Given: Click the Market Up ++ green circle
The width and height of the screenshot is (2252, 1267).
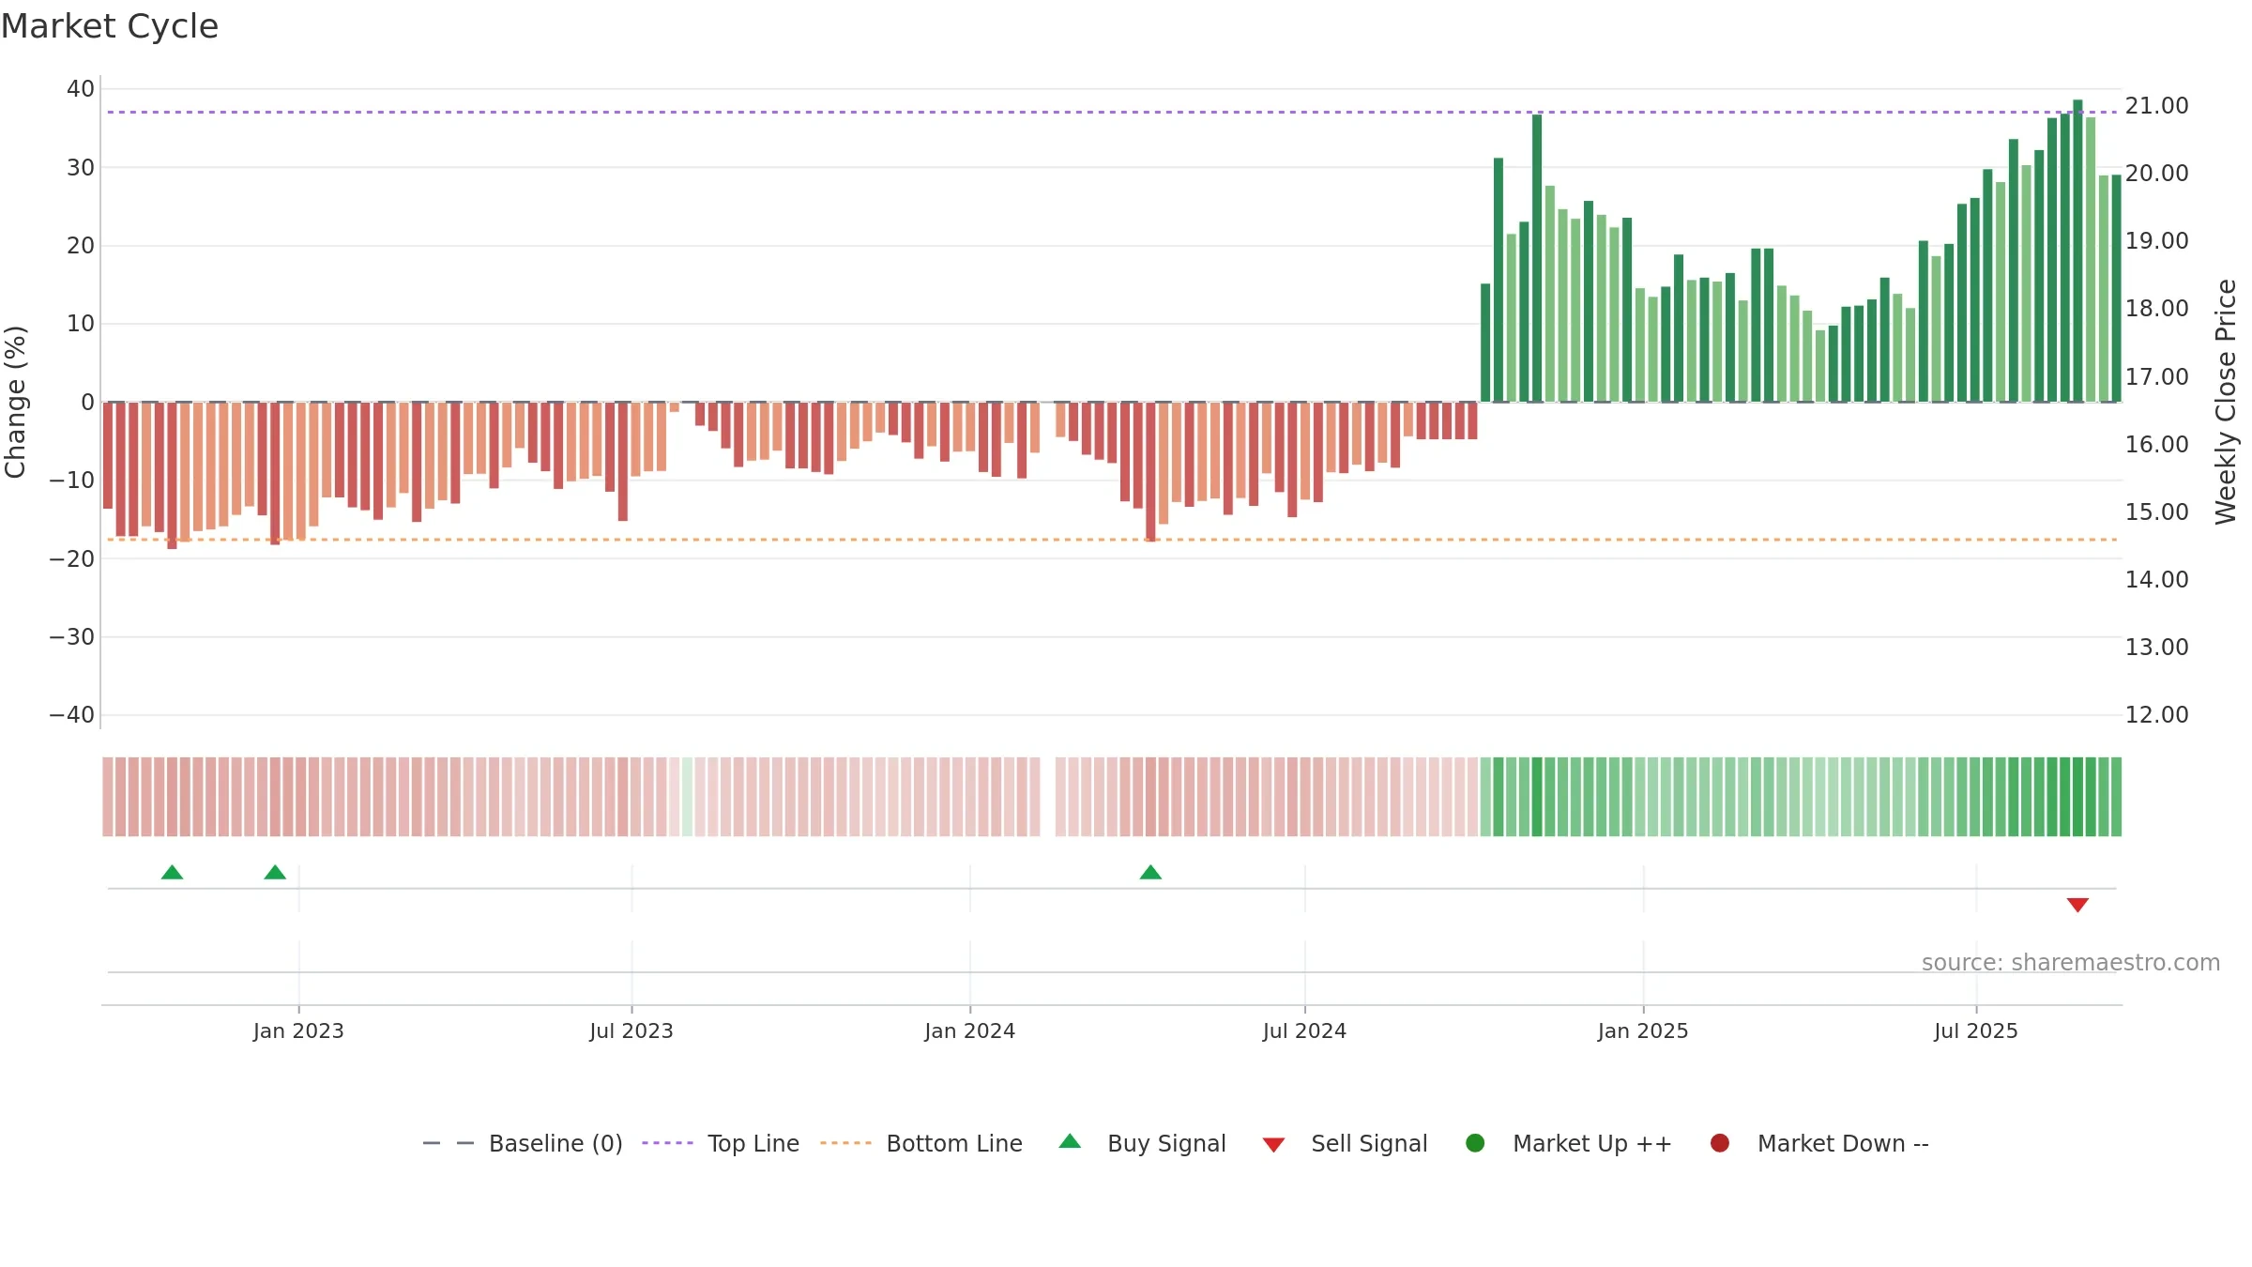Looking at the screenshot, I should [x=1475, y=1143].
